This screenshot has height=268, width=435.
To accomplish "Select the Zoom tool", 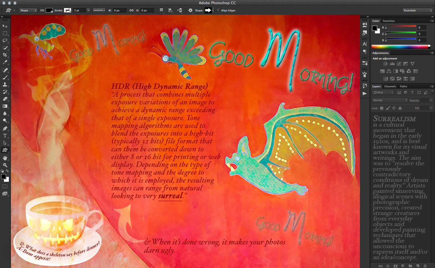I will [5, 165].
